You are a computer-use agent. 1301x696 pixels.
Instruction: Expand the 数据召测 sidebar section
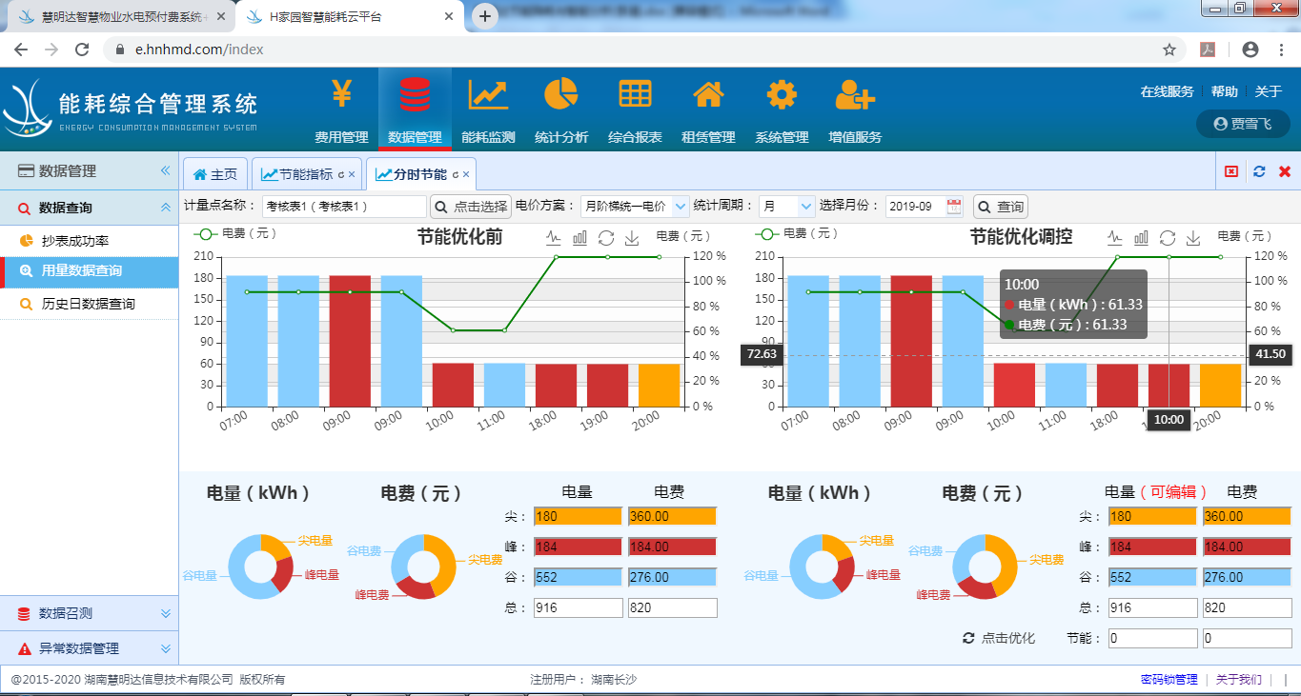click(89, 614)
